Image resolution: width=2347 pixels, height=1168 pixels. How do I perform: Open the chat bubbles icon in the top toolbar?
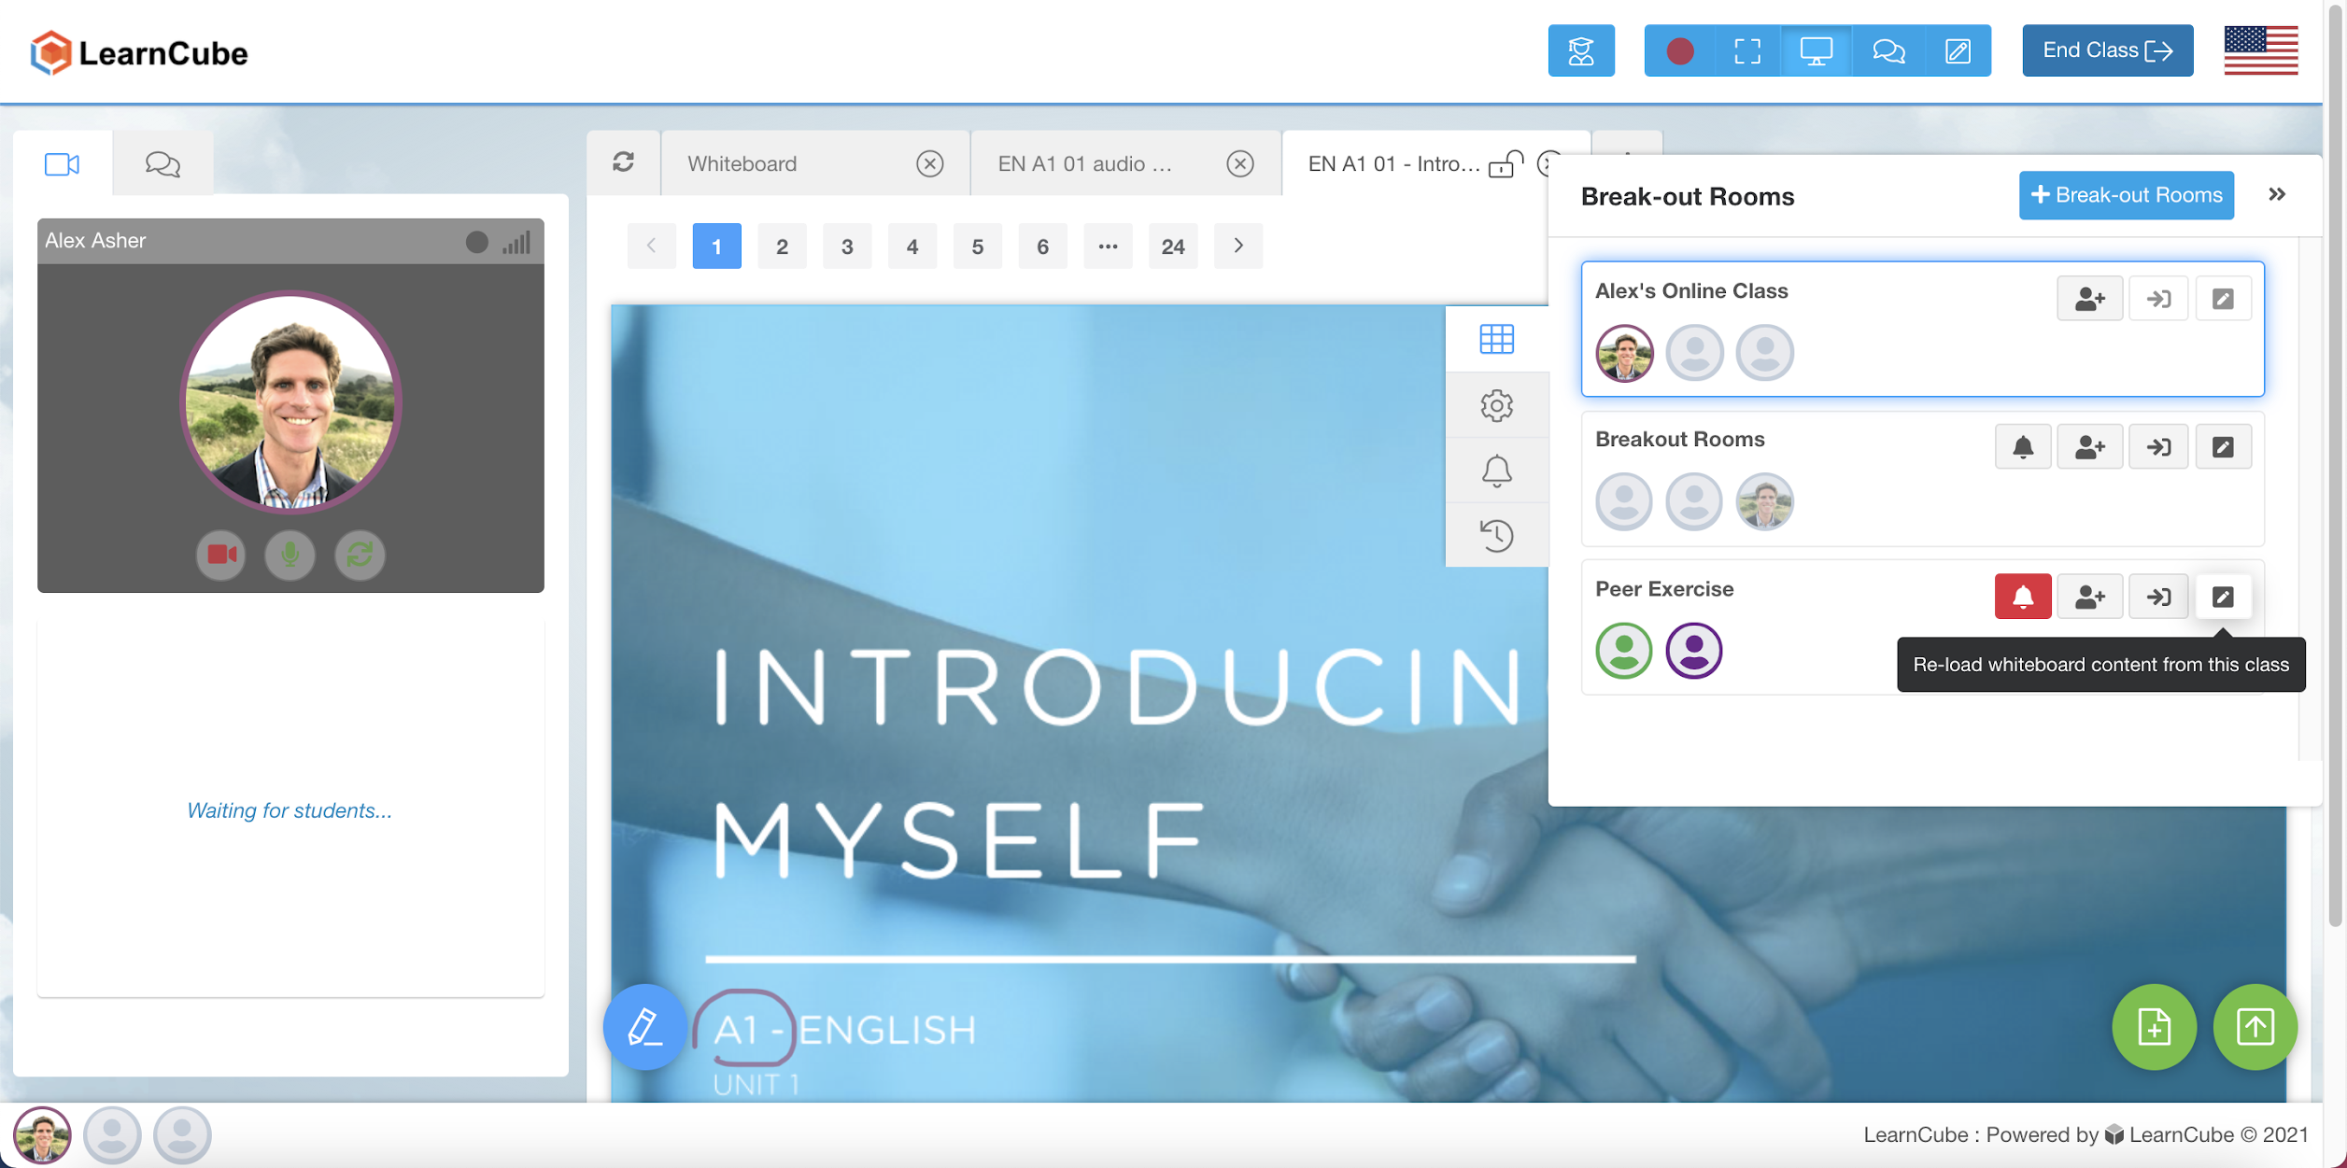[x=1888, y=50]
